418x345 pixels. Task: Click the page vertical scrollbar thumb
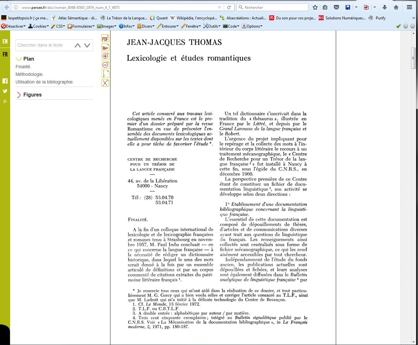413,58
